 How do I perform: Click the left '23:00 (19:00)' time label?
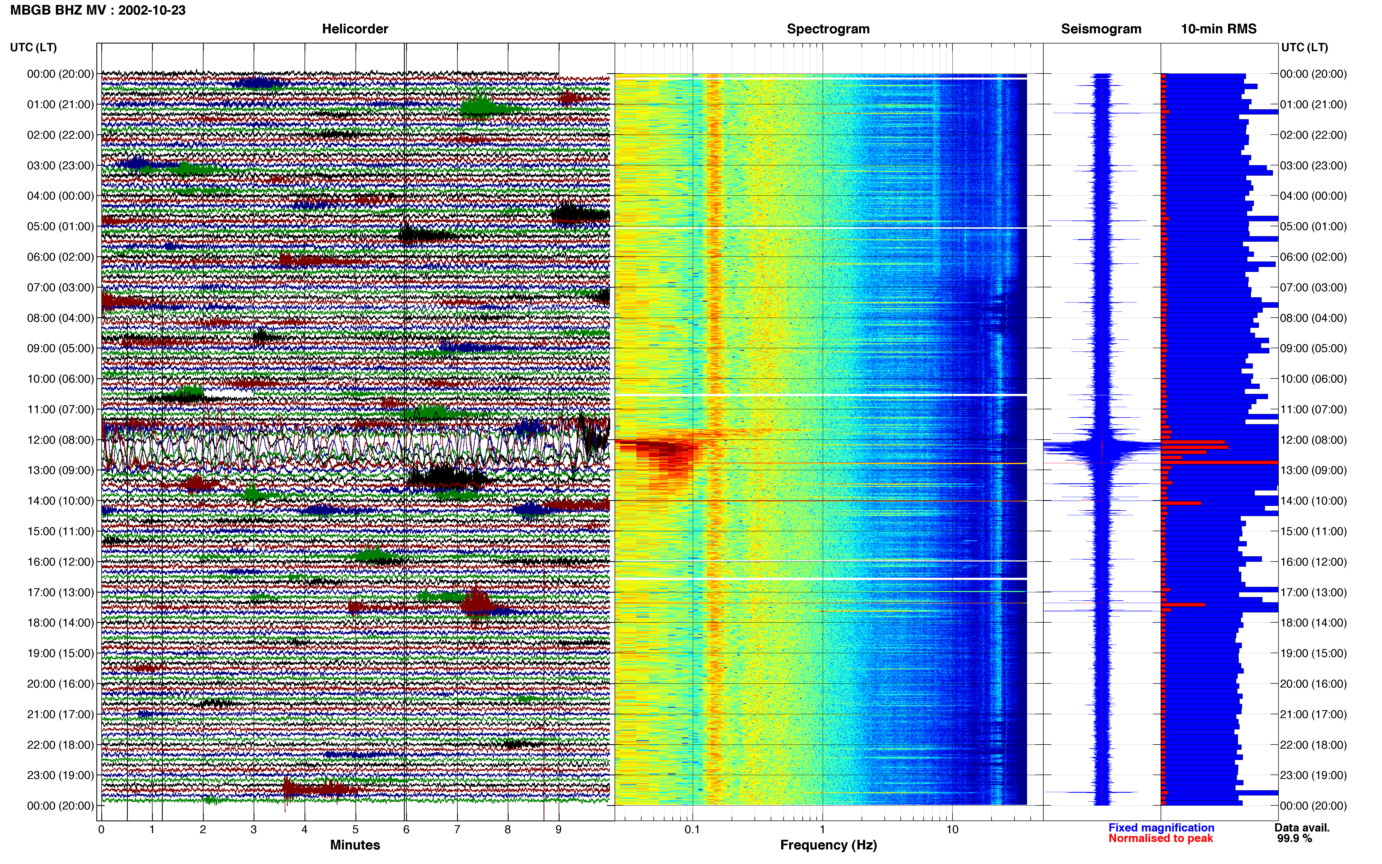click(x=61, y=775)
